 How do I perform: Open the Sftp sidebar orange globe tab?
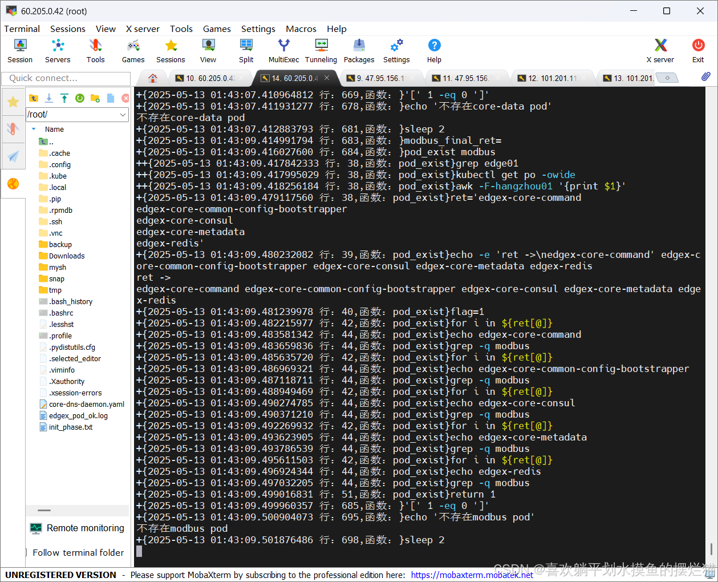[13, 183]
